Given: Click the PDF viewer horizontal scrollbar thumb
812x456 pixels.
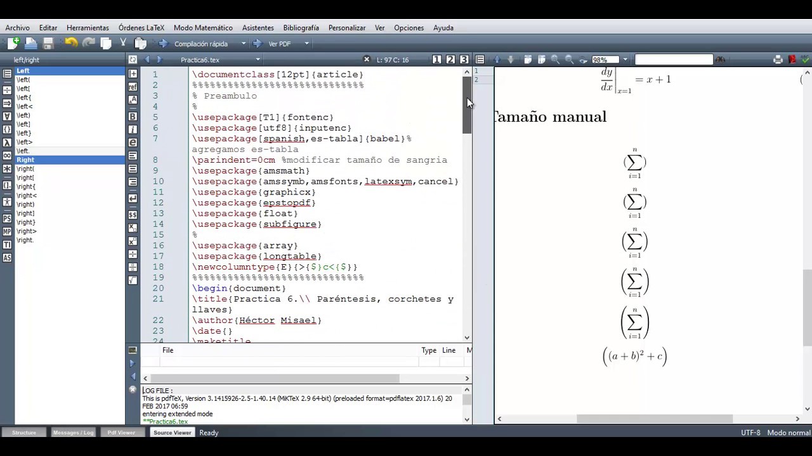Looking at the screenshot, I should click(x=655, y=419).
